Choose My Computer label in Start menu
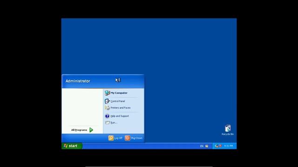The width and height of the screenshot is (298, 167). (119, 93)
